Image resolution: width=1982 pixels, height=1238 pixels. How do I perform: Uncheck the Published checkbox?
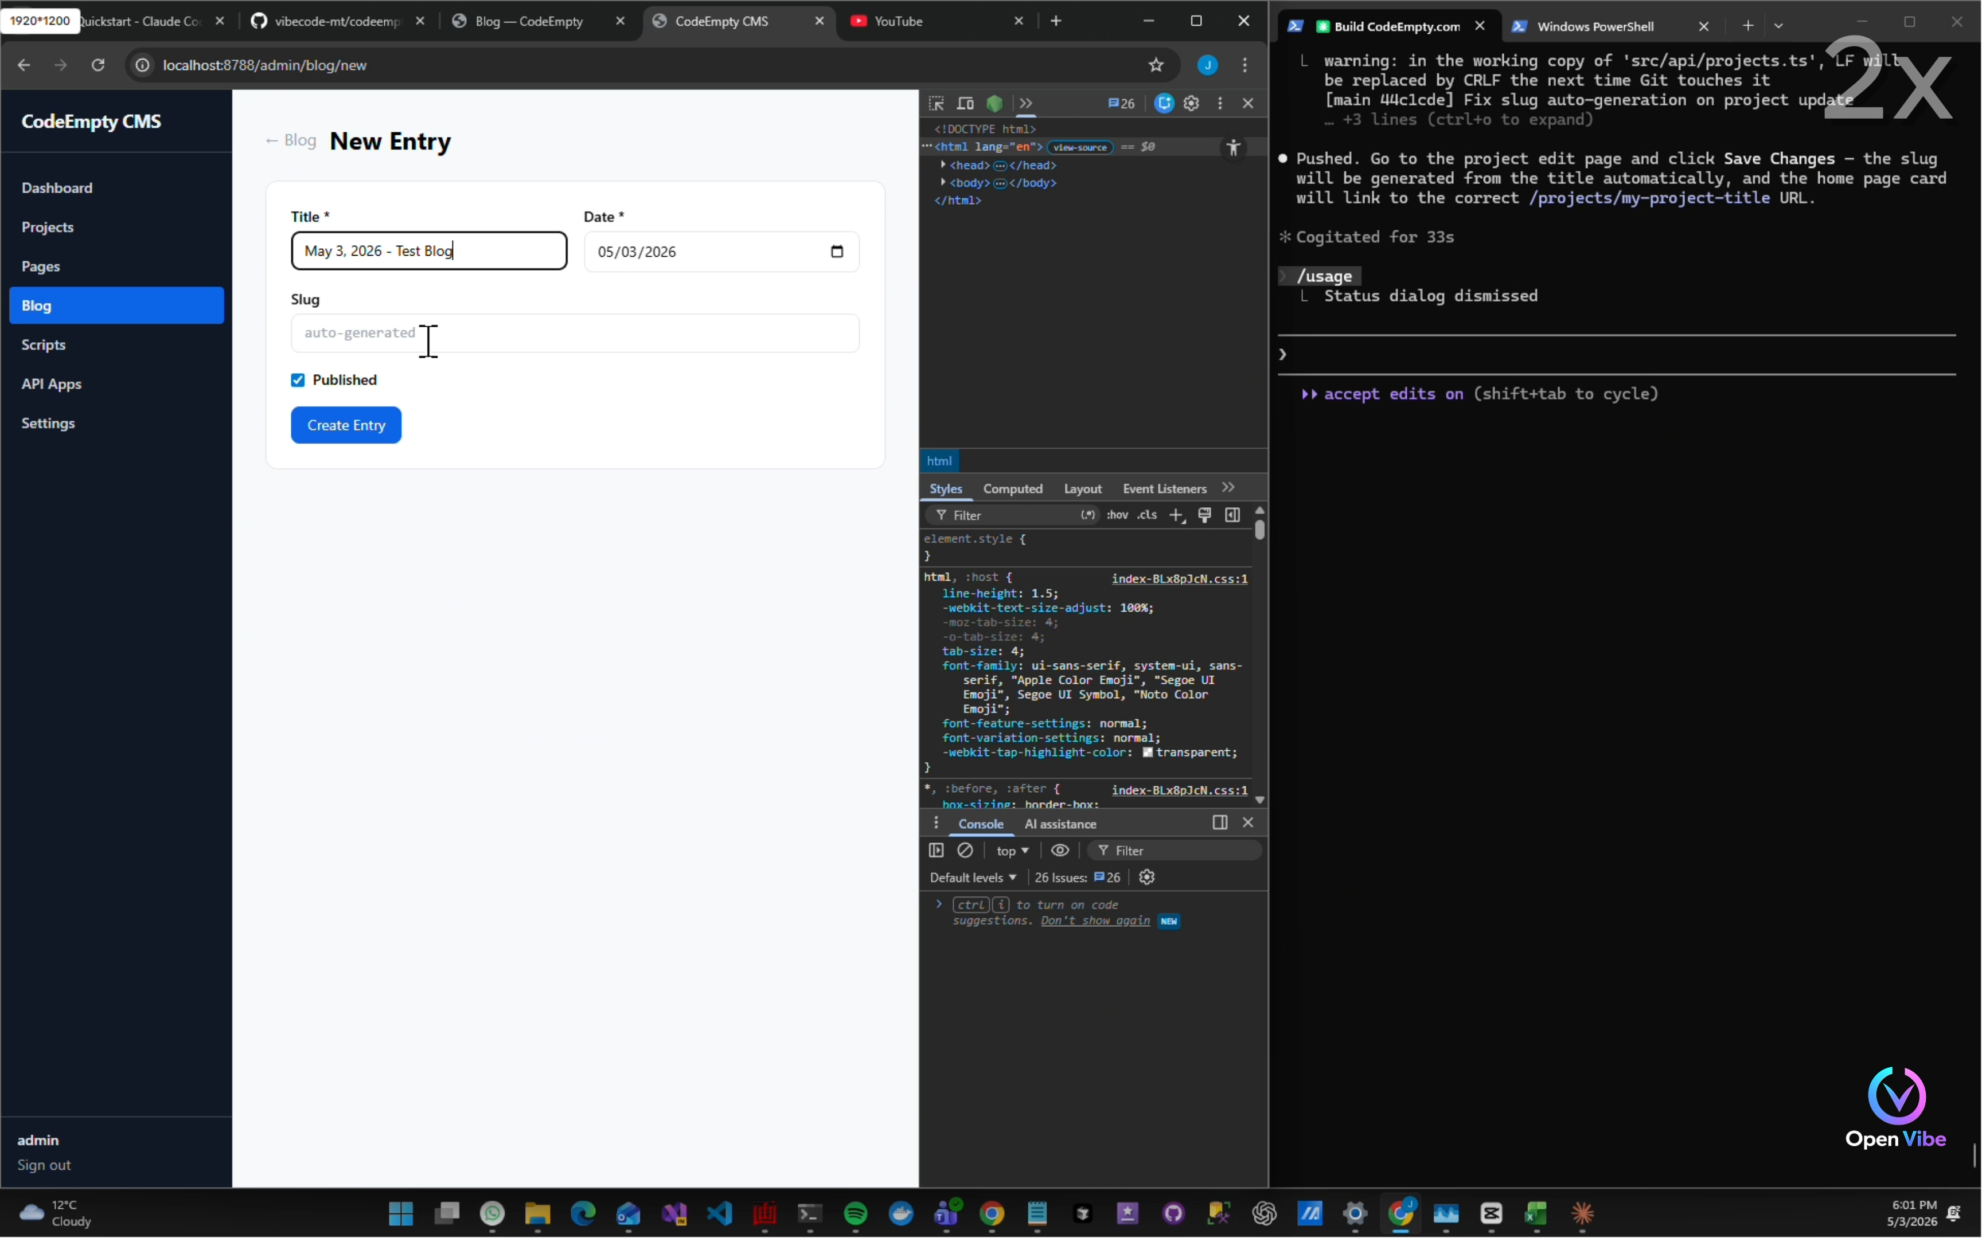[298, 380]
